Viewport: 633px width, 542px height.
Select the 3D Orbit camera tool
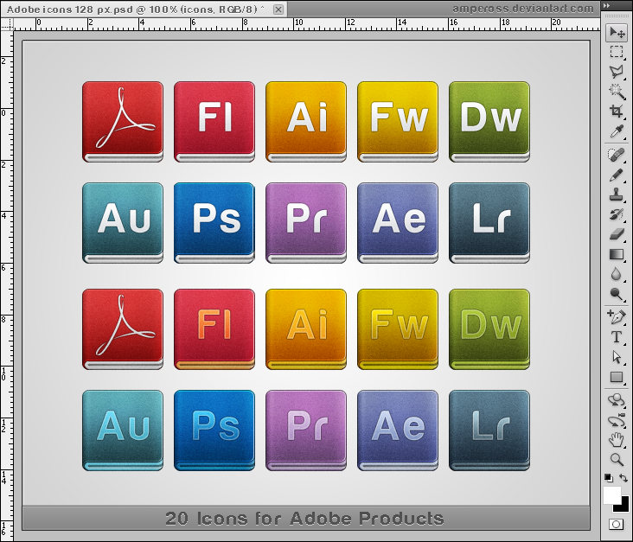[x=617, y=420]
